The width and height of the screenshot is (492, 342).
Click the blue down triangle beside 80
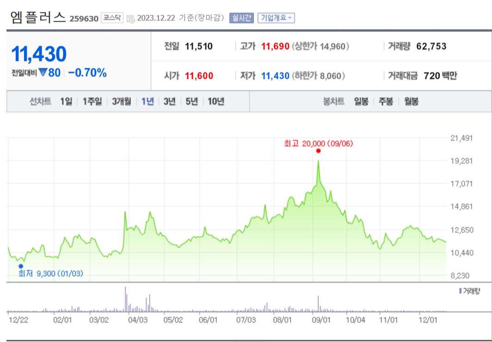coord(43,72)
